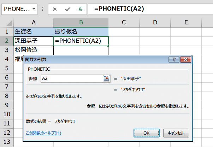Click the select-all corner of the sheet
The height and width of the screenshot is (147, 213).
point(6,23)
